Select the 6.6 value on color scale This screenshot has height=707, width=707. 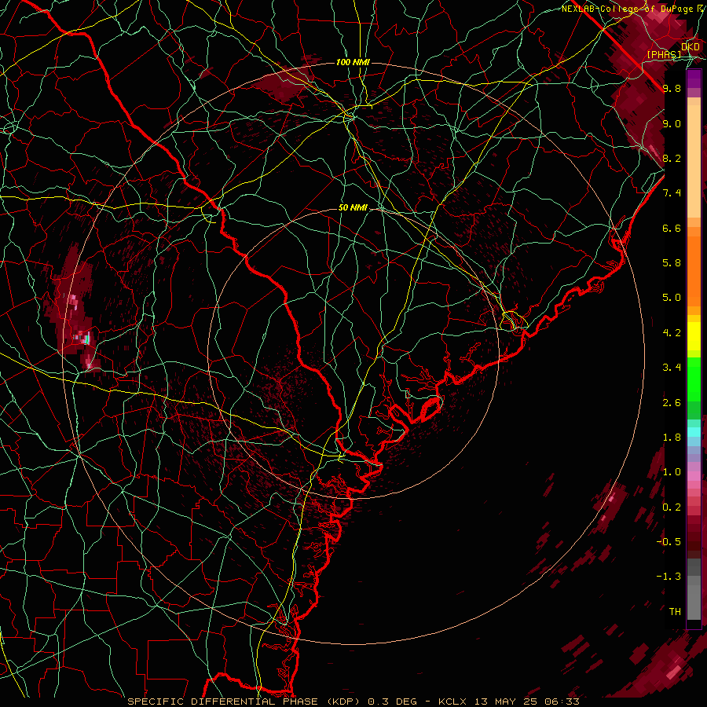pos(672,228)
